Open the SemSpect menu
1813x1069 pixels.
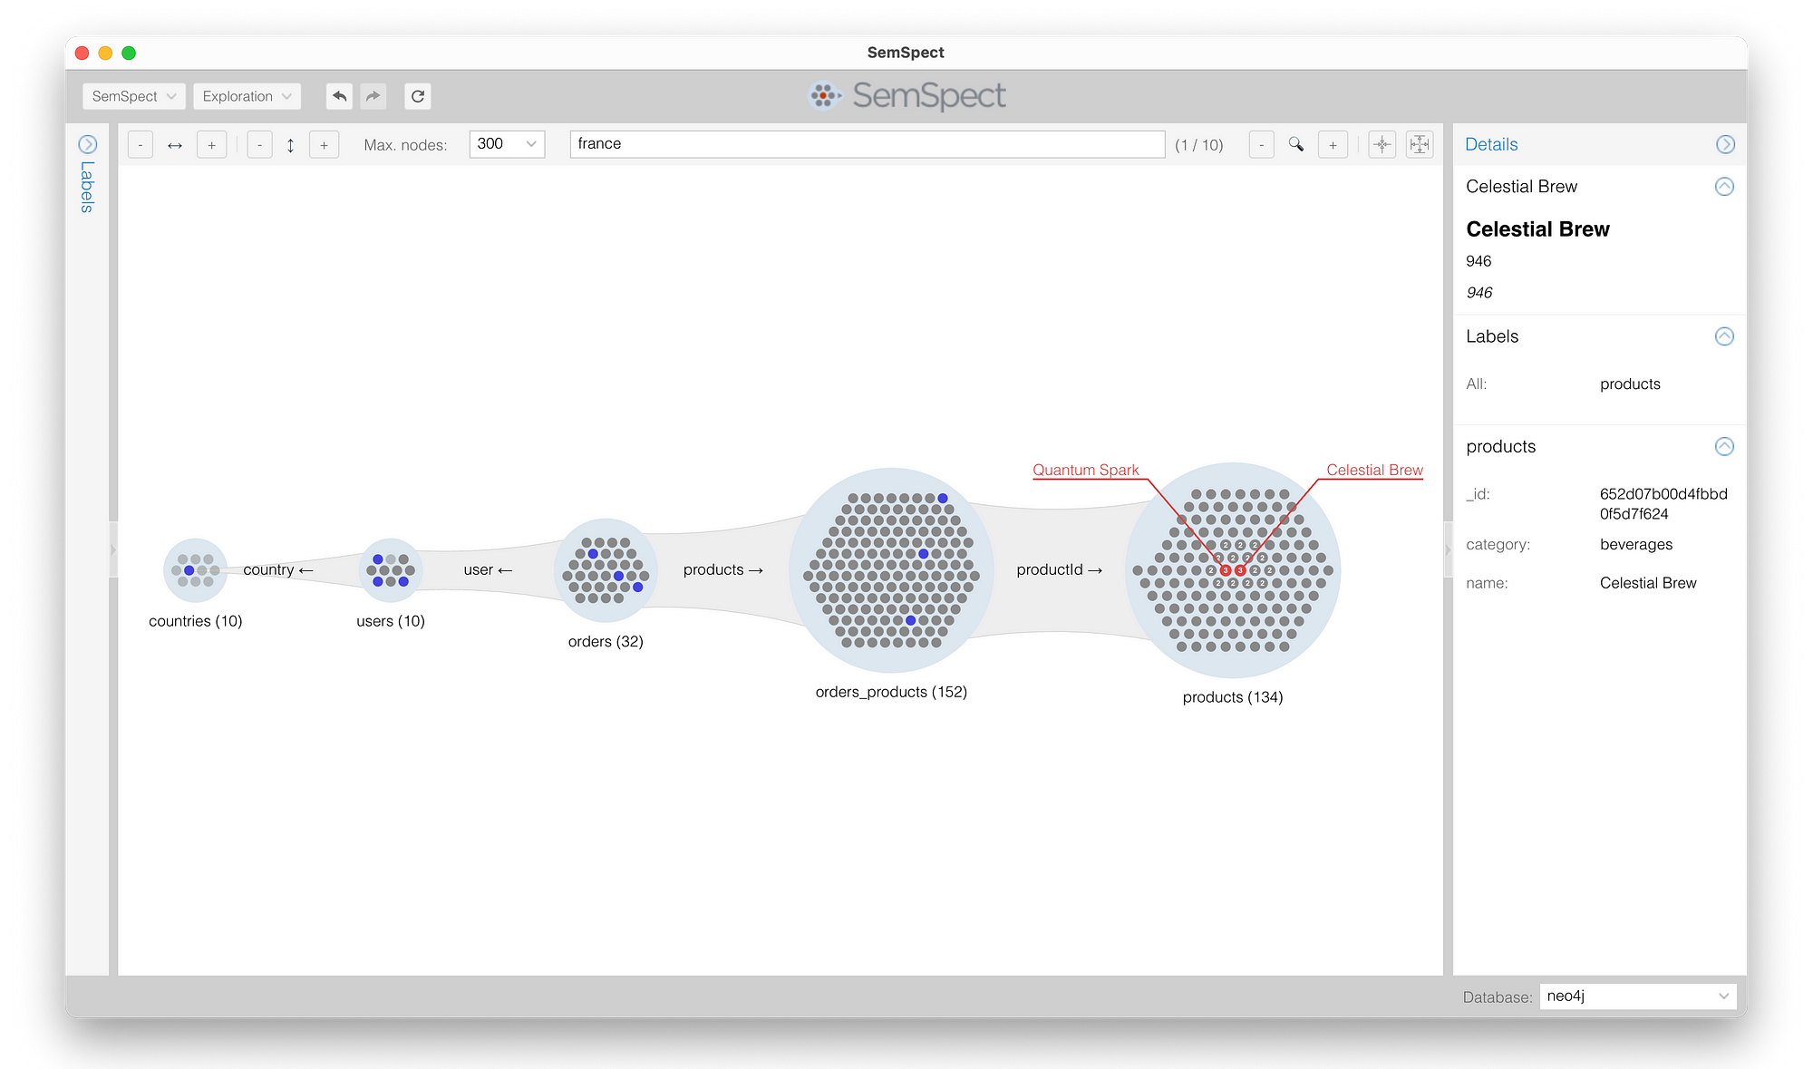tap(133, 96)
